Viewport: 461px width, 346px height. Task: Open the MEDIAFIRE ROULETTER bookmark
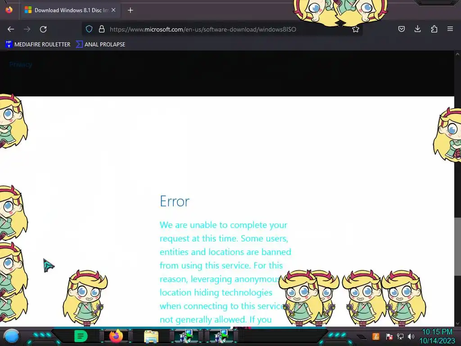tap(38, 45)
